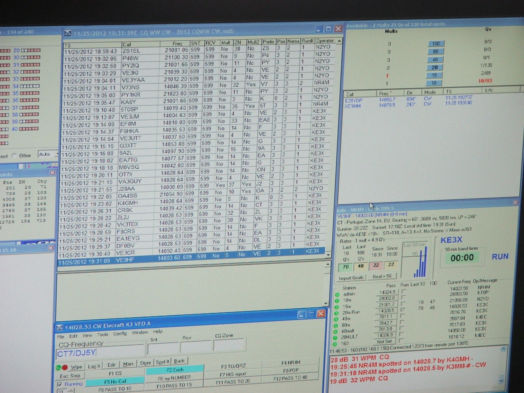The width and height of the screenshot is (524, 393).
Task: Toggle the Run checkbox for 10m station
Action: (x=404, y=298)
